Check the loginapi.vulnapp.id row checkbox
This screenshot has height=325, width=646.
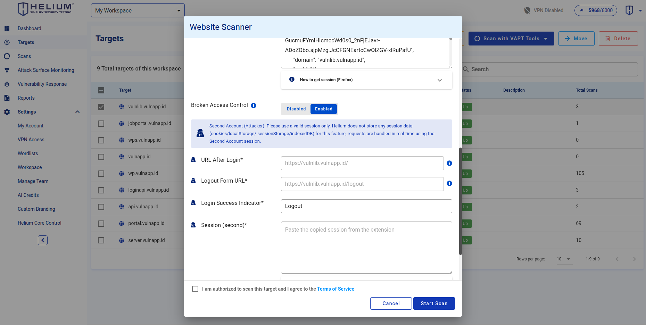point(101,190)
